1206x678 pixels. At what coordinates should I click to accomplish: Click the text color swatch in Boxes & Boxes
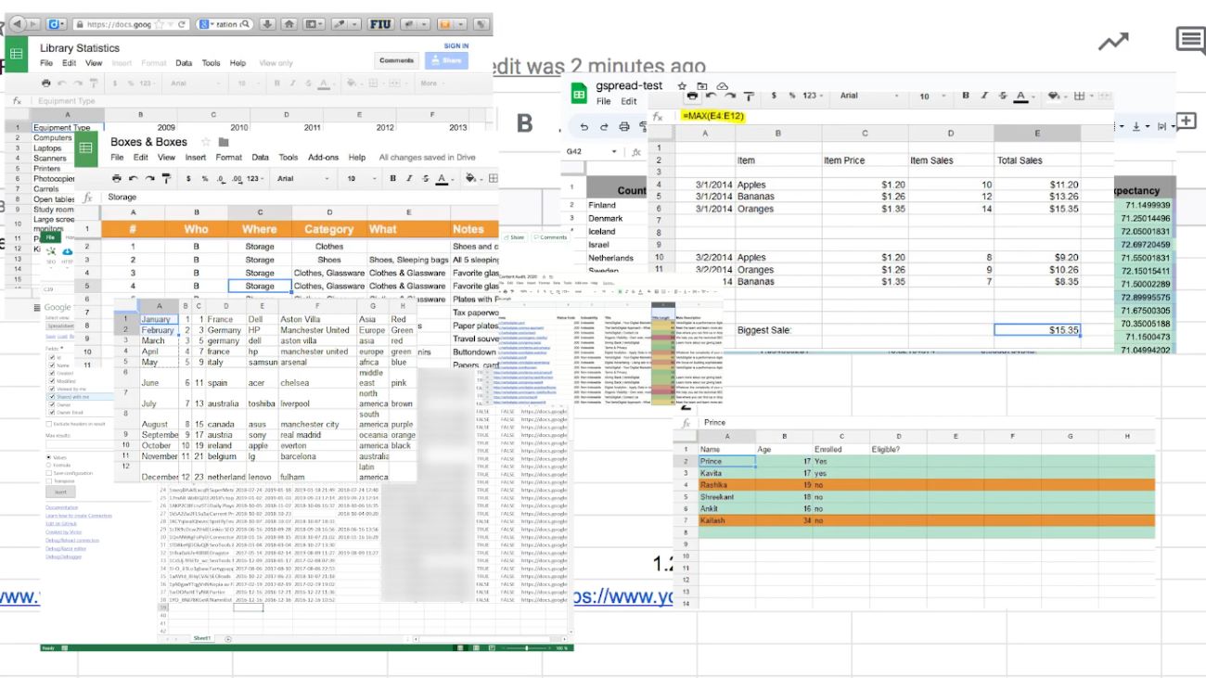(x=443, y=179)
